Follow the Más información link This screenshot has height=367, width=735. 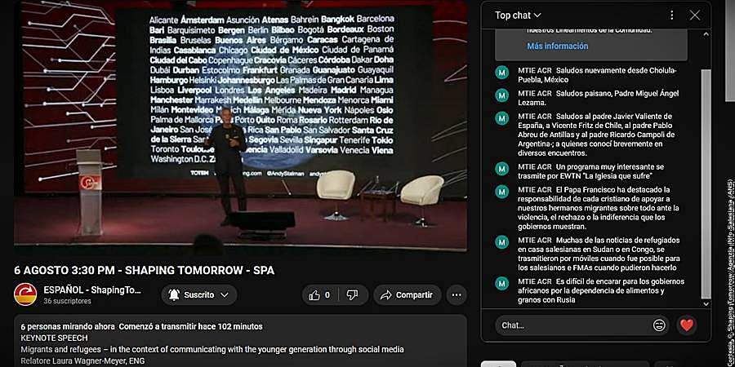[557, 46]
